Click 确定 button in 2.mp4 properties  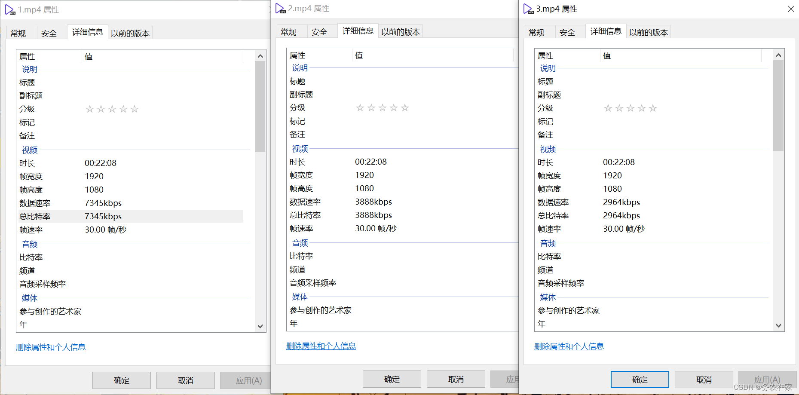pos(392,379)
